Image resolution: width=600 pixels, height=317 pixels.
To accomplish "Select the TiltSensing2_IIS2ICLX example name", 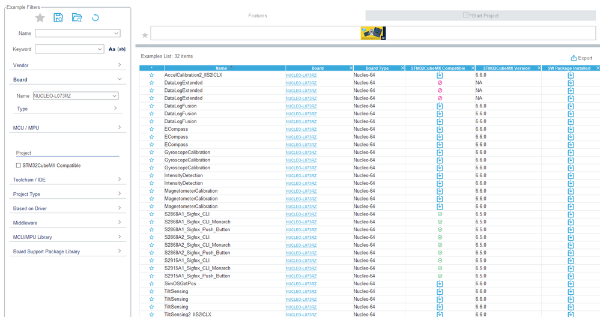I will pyautogui.click(x=188, y=315).
